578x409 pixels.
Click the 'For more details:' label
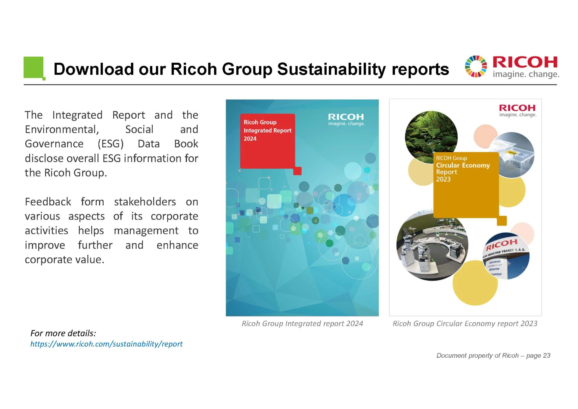(x=63, y=333)
